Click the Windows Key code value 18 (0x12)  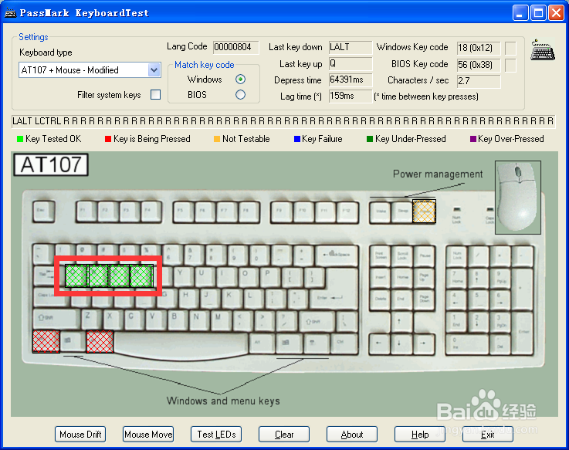479,48
